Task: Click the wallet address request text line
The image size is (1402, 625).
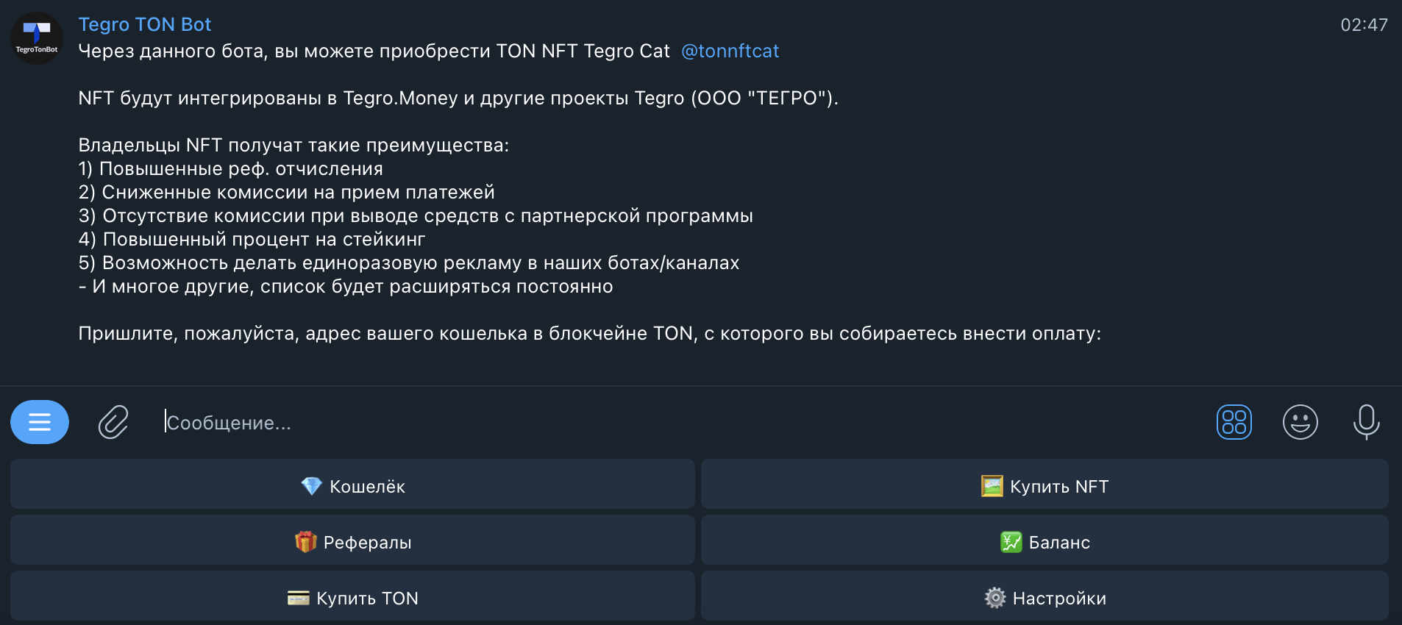Action: point(589,334)
